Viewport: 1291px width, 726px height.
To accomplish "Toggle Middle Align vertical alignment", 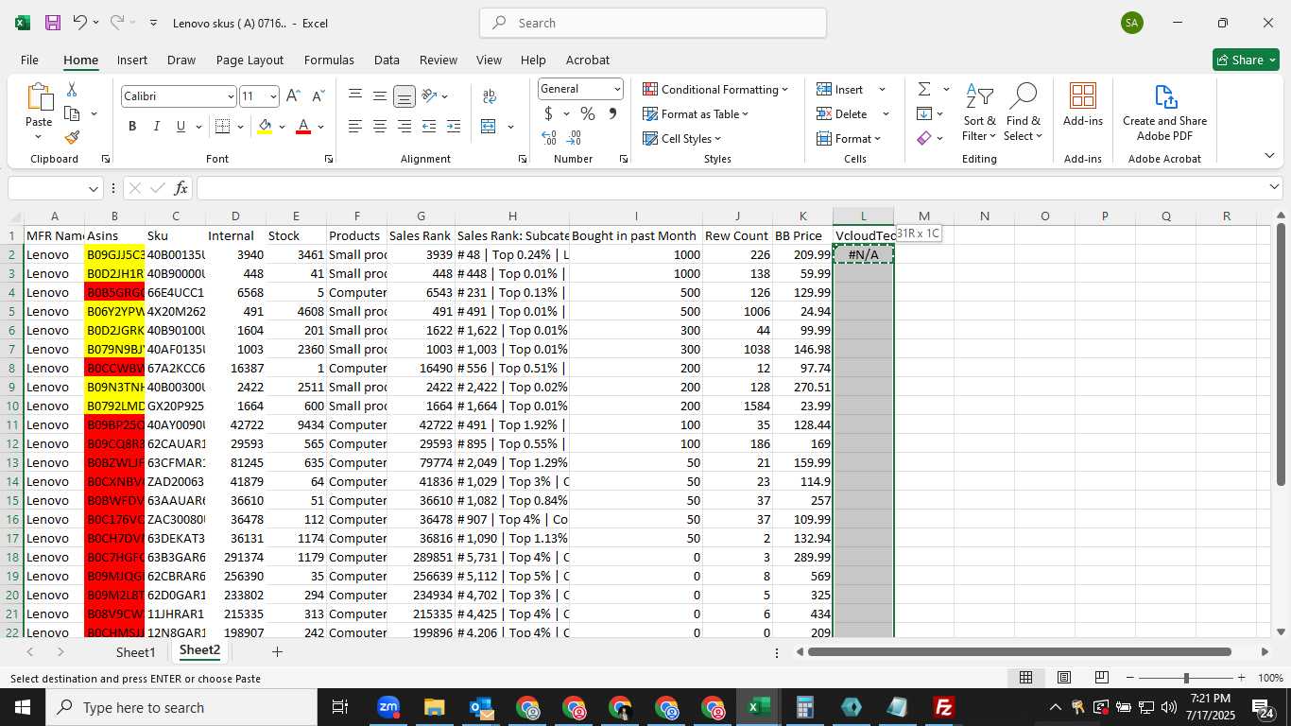I will (380, 96).
